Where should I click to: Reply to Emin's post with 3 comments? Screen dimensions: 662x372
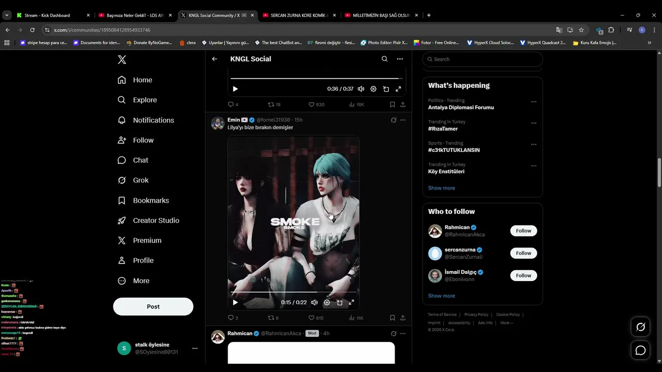(233, 318)
